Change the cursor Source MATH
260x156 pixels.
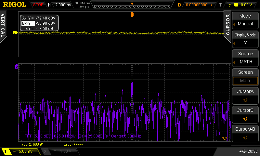click(245, 58)
